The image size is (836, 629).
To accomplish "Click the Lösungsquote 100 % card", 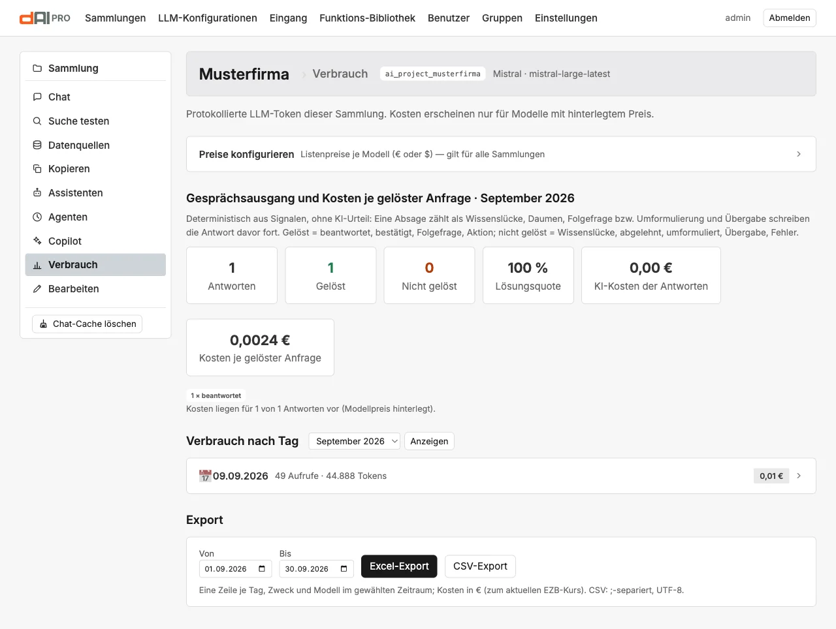I will pyautogui.click(x=528, y=275).
